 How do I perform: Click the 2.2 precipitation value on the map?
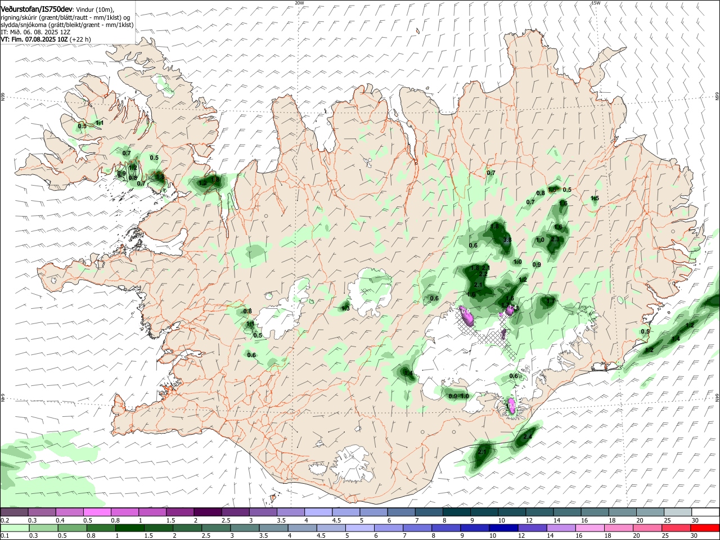(x=483, y=274)
